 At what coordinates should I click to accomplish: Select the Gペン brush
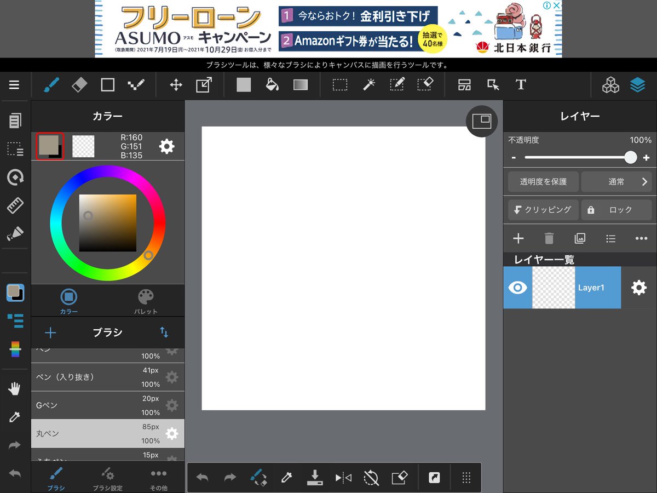coord(99,405)
